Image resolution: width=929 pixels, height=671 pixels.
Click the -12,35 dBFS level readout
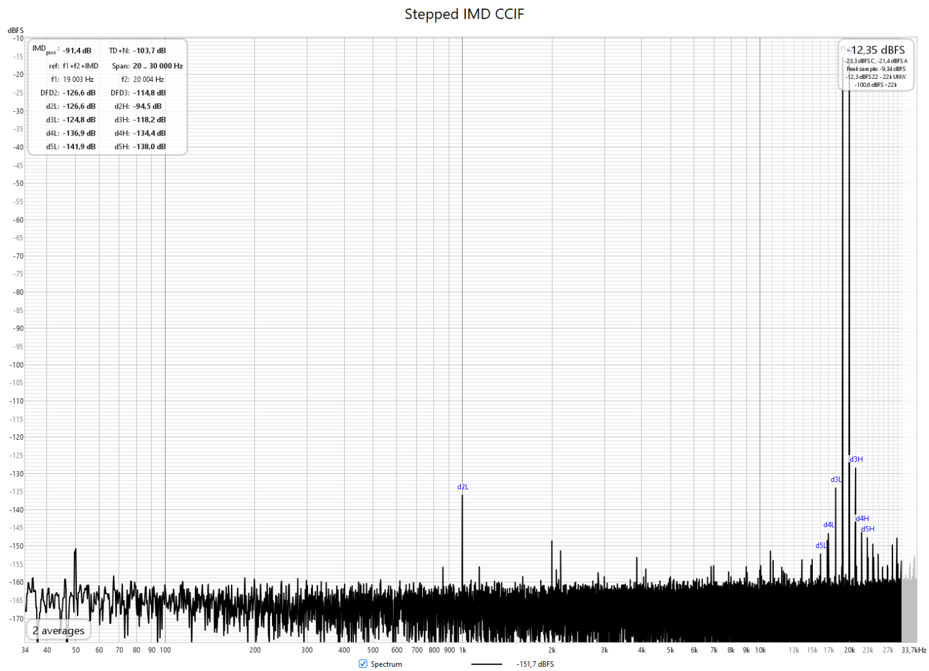(x=877, y=50)
